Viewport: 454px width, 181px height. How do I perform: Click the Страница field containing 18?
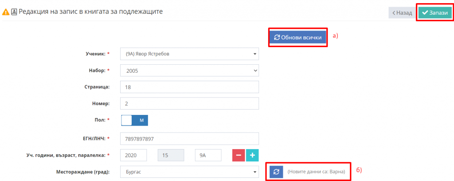pos(189,87)
